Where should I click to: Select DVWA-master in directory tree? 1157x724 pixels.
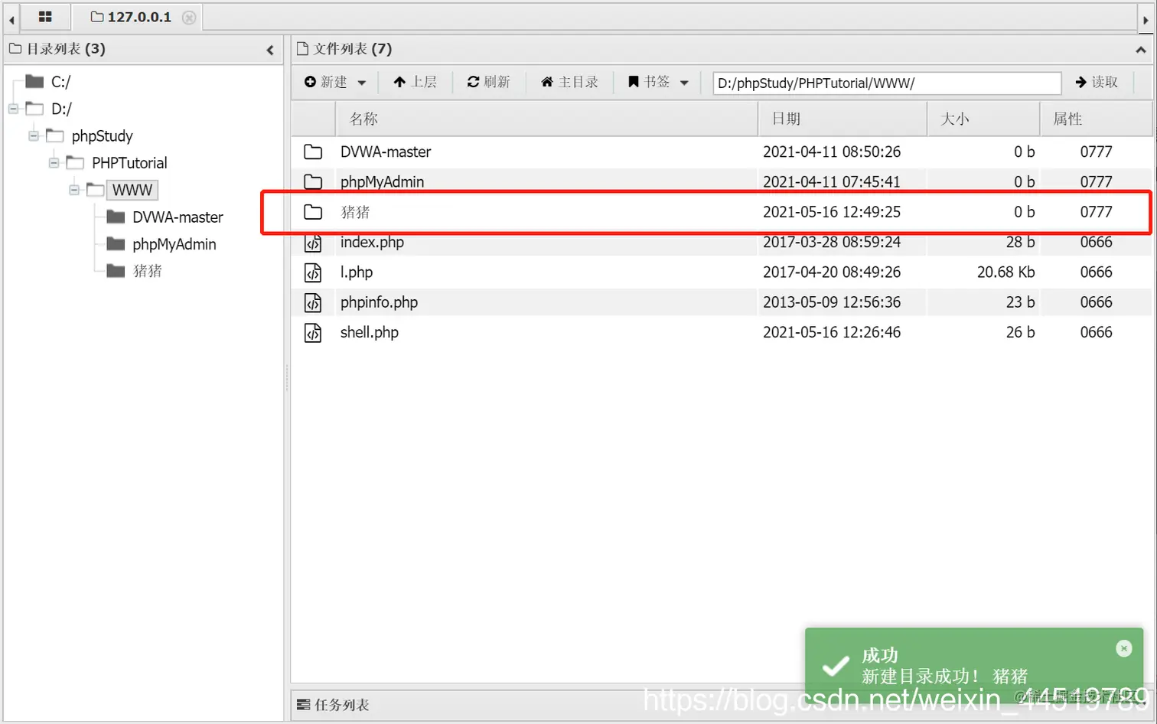pos(178,217)
